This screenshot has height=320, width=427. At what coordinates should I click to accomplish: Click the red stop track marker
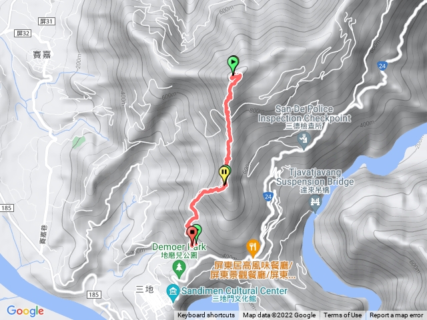pos(193,235)
